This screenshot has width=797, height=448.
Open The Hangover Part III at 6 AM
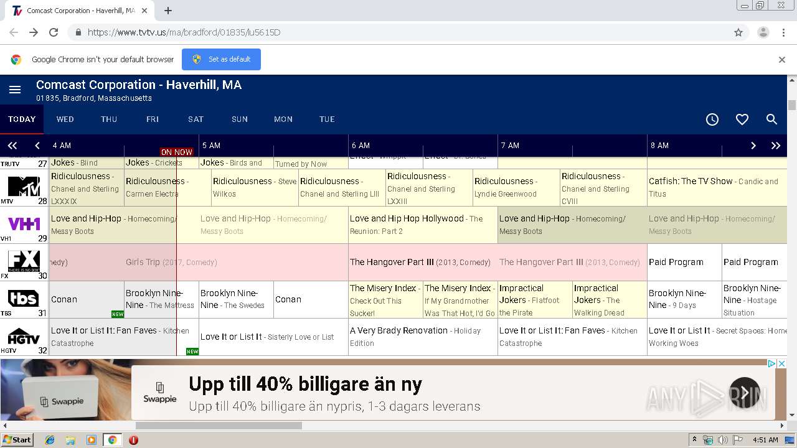point(423,262)
